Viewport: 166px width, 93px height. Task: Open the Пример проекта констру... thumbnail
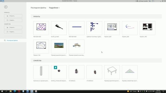click(x=77, y=47)
